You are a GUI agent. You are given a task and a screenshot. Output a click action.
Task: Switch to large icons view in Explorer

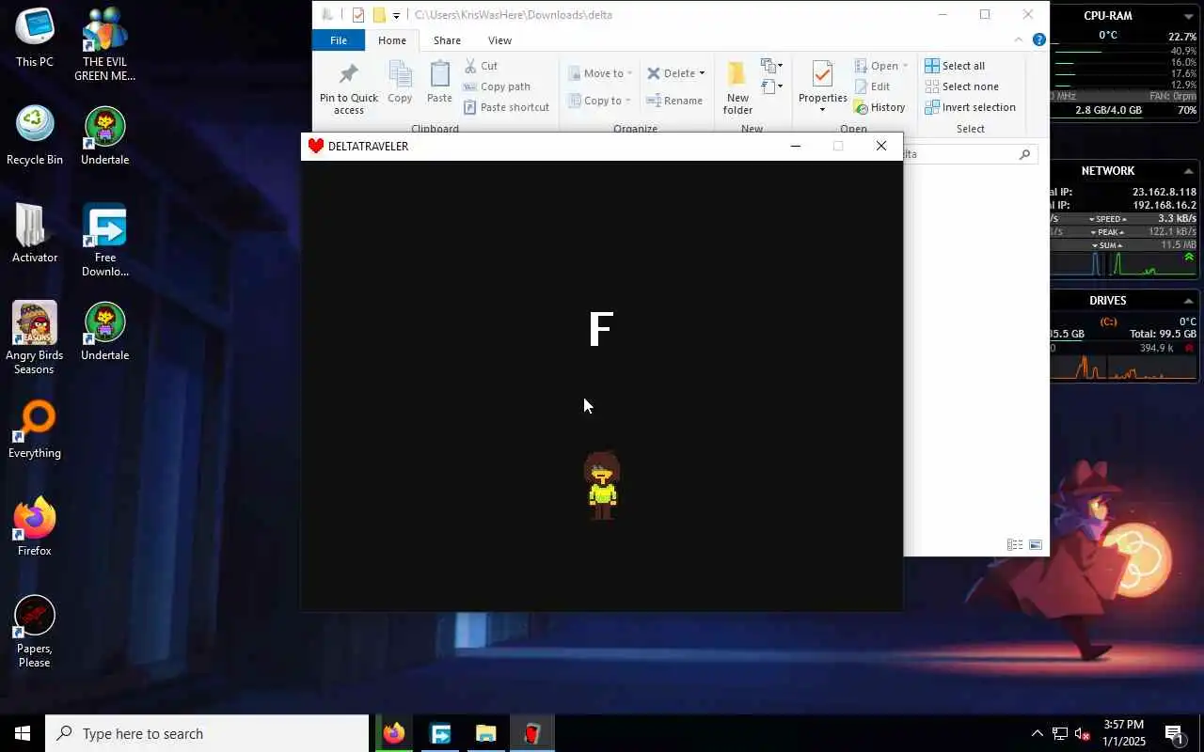tap(1036, 544)
